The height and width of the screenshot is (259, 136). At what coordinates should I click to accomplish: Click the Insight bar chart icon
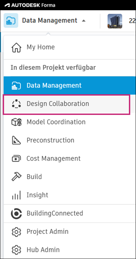point(16,195)
